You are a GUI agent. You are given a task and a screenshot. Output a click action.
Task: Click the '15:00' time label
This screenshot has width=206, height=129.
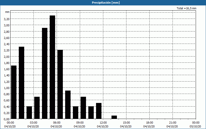click(x=126, y=123)
